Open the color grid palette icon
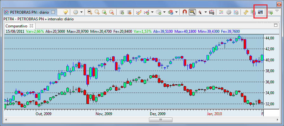 click(x=221, y=12)
